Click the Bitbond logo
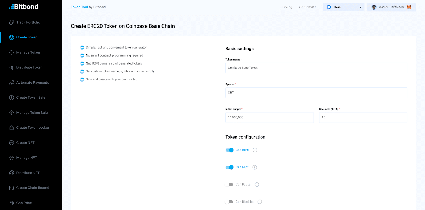Viewport: 425px width, 210px height. click(x=23, y=7)
